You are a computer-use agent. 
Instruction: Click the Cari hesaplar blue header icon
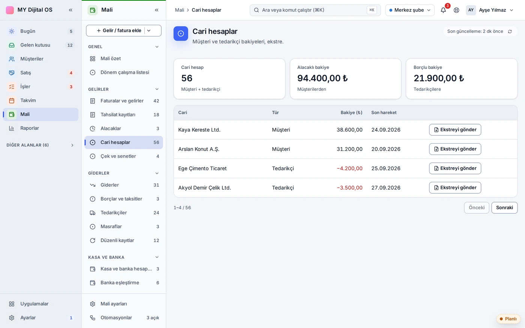click(x=181, y=34)
